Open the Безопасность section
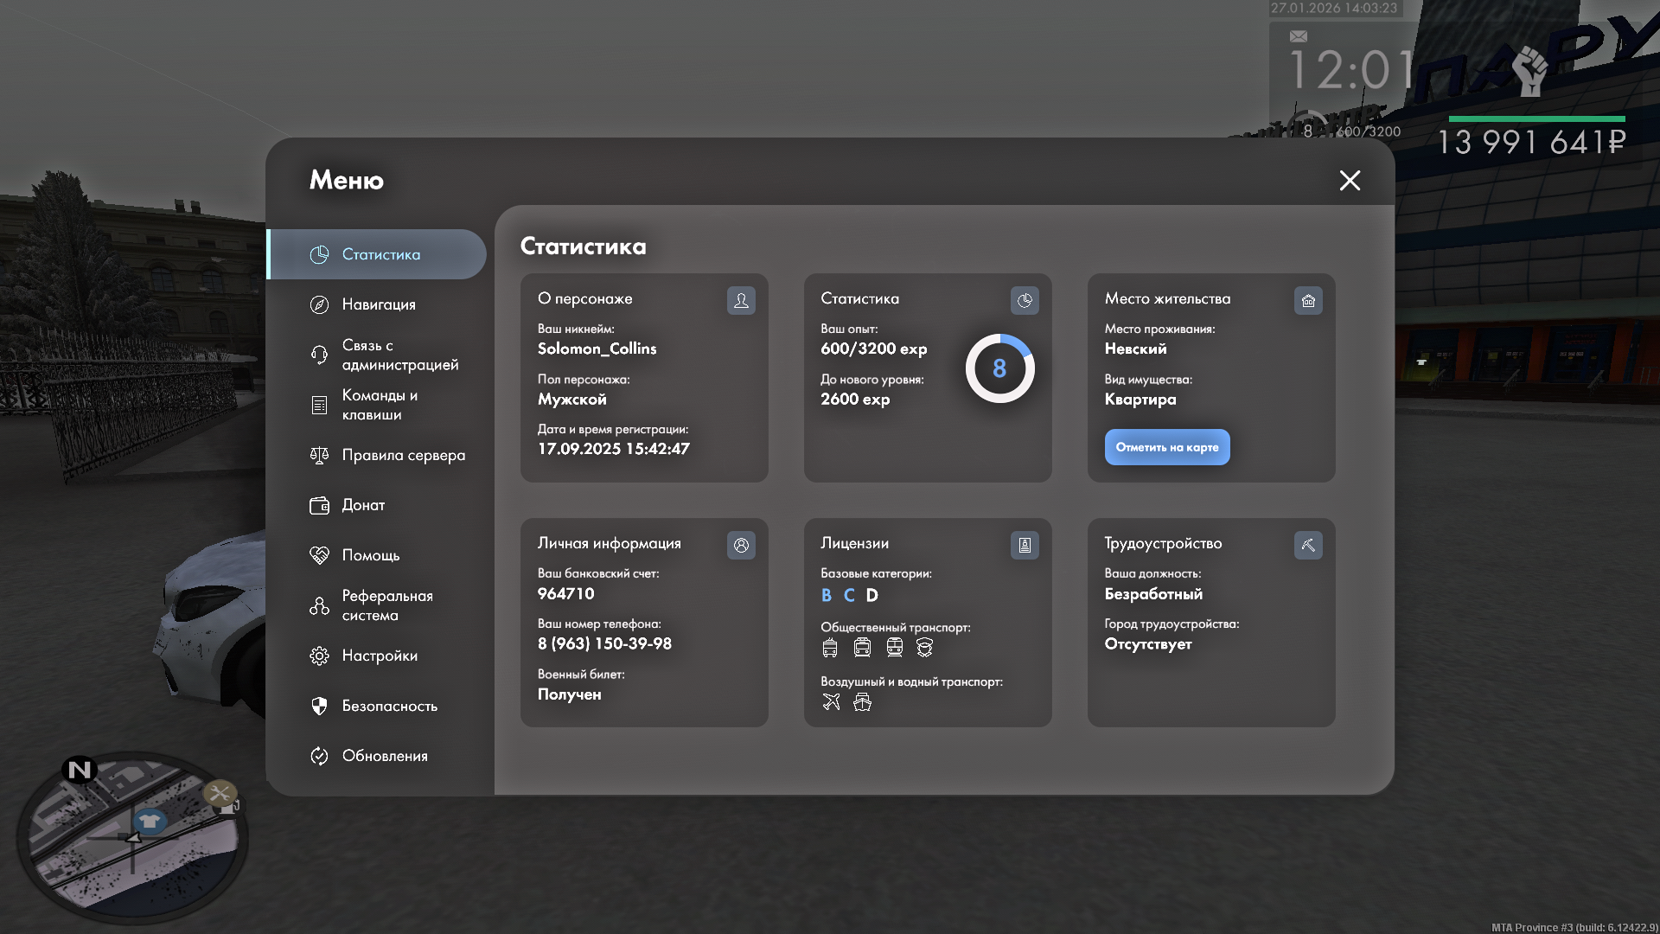The height and width of the screenshot is (934, 1660). (389, 706)
